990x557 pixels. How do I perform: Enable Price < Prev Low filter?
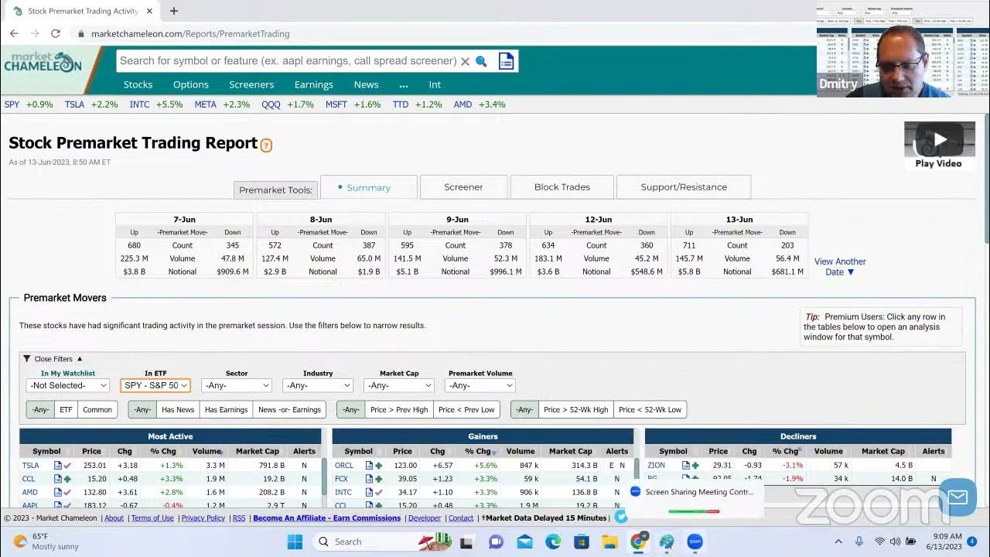tap(466, 409)
